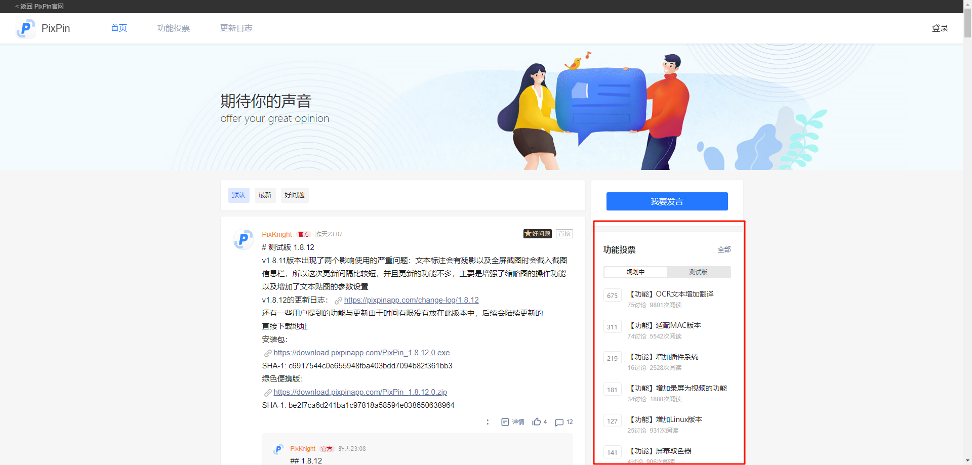
Task: Switch the vote list to 测试版
Action: [x=699, y=272]
